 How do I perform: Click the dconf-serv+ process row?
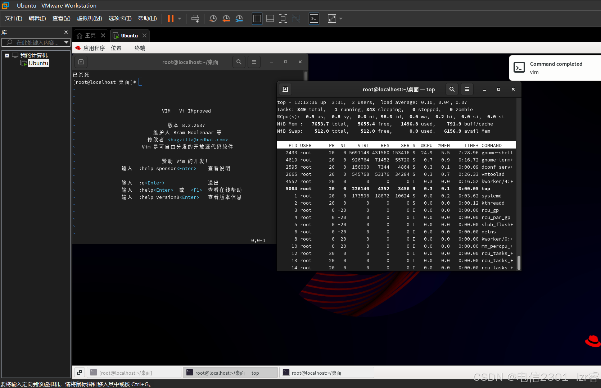point(396,167)
